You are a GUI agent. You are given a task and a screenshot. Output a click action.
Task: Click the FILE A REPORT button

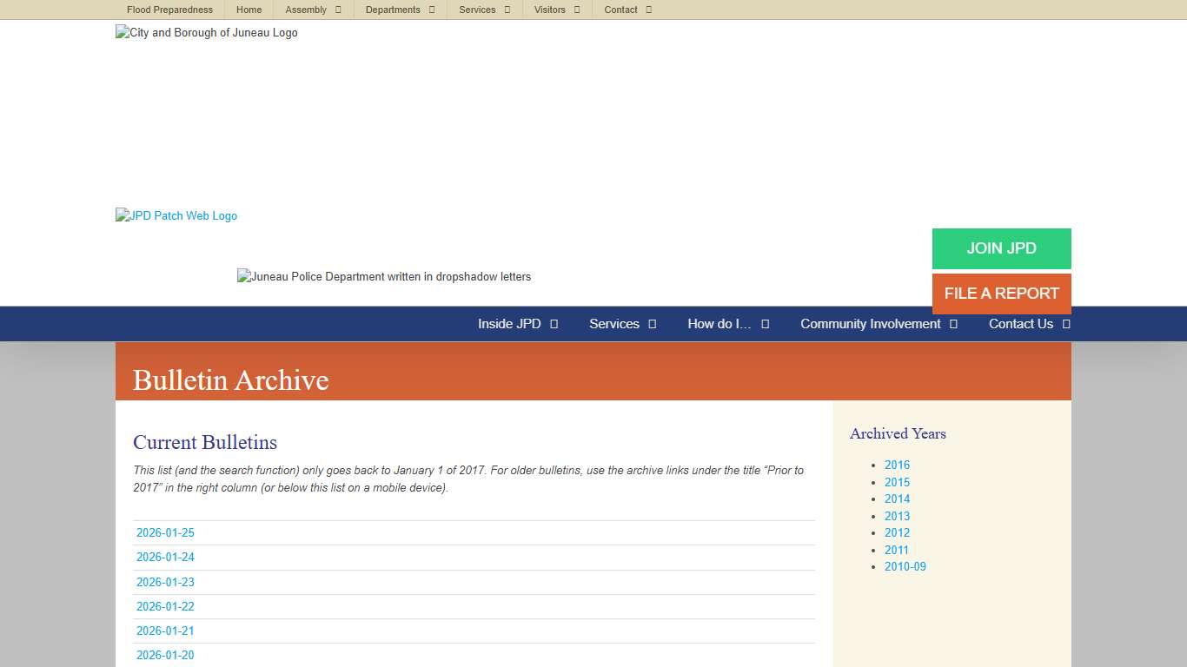pos(1001,294)
